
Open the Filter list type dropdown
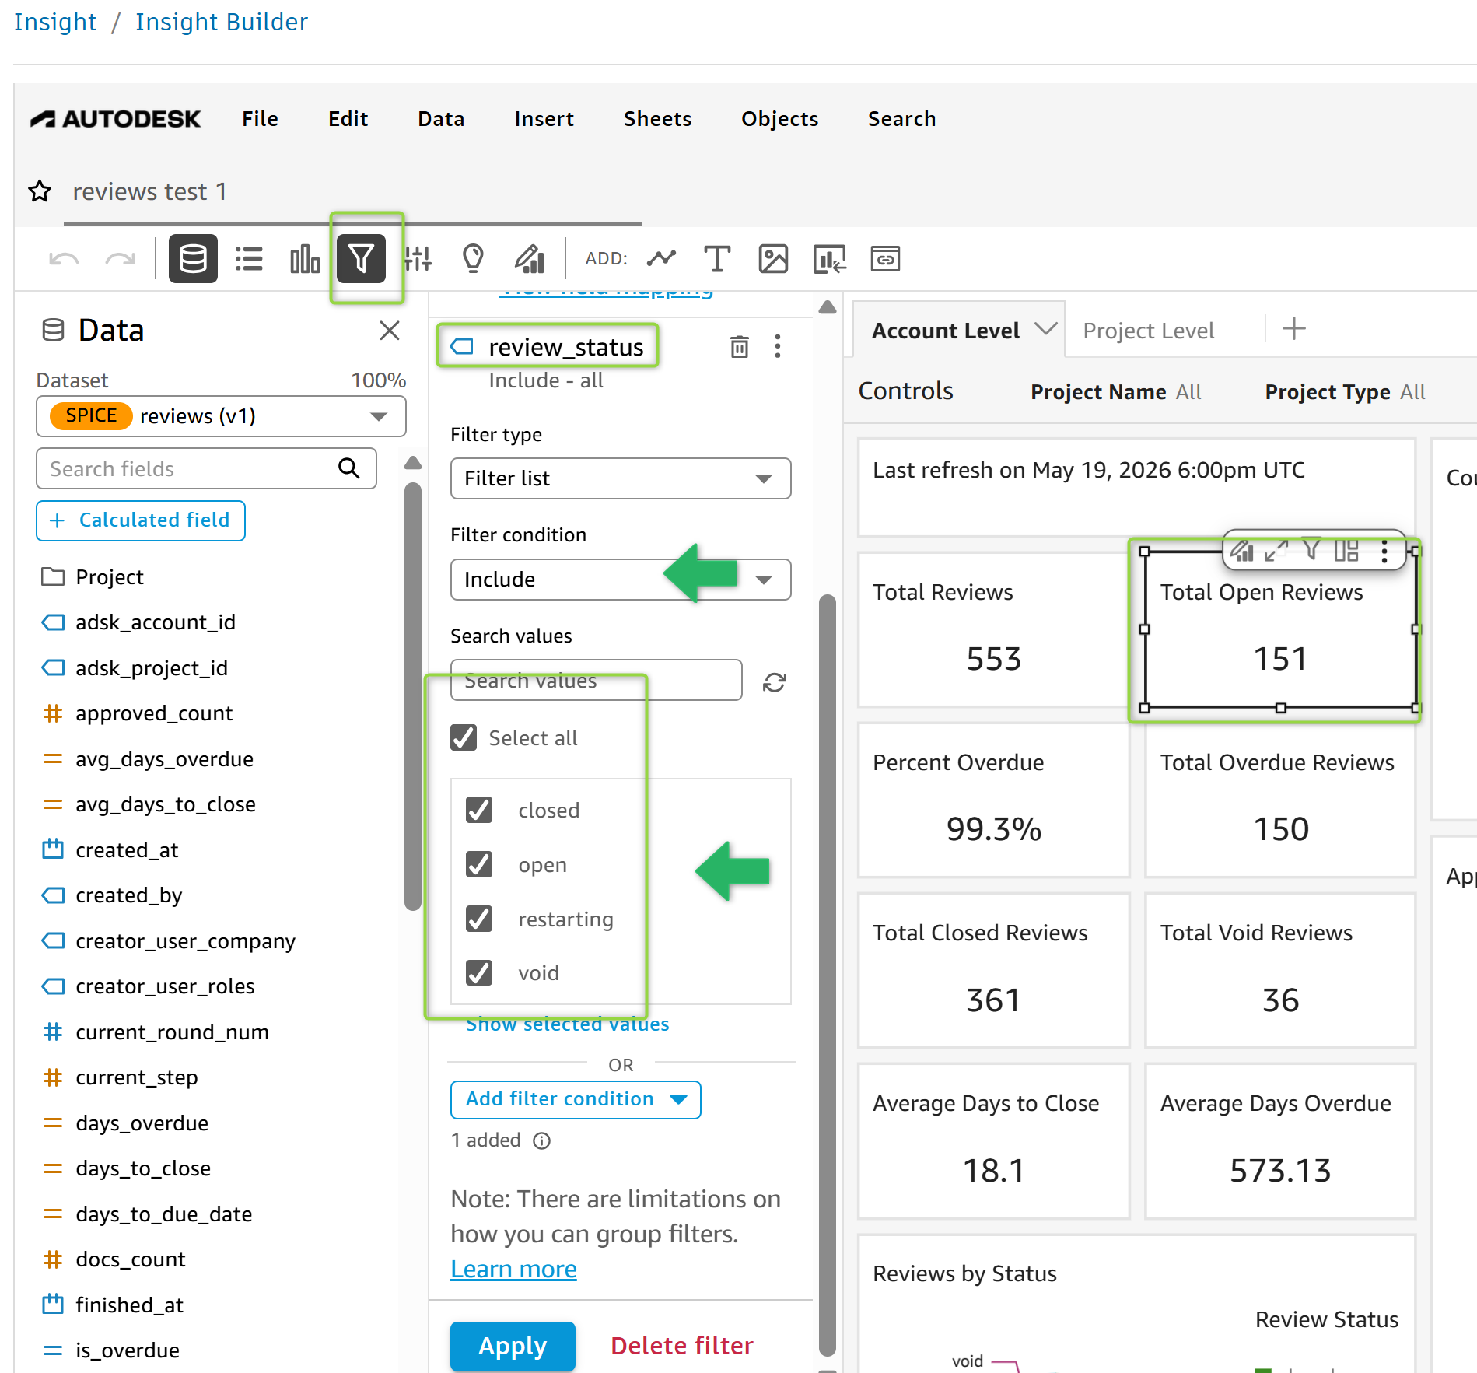[621, 478]
